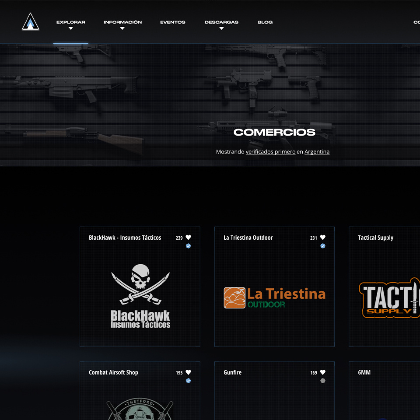Like Gunfire shop with heart icon
Image resolution: width=420 pixels, height=420 pixels.
[323, 372]
